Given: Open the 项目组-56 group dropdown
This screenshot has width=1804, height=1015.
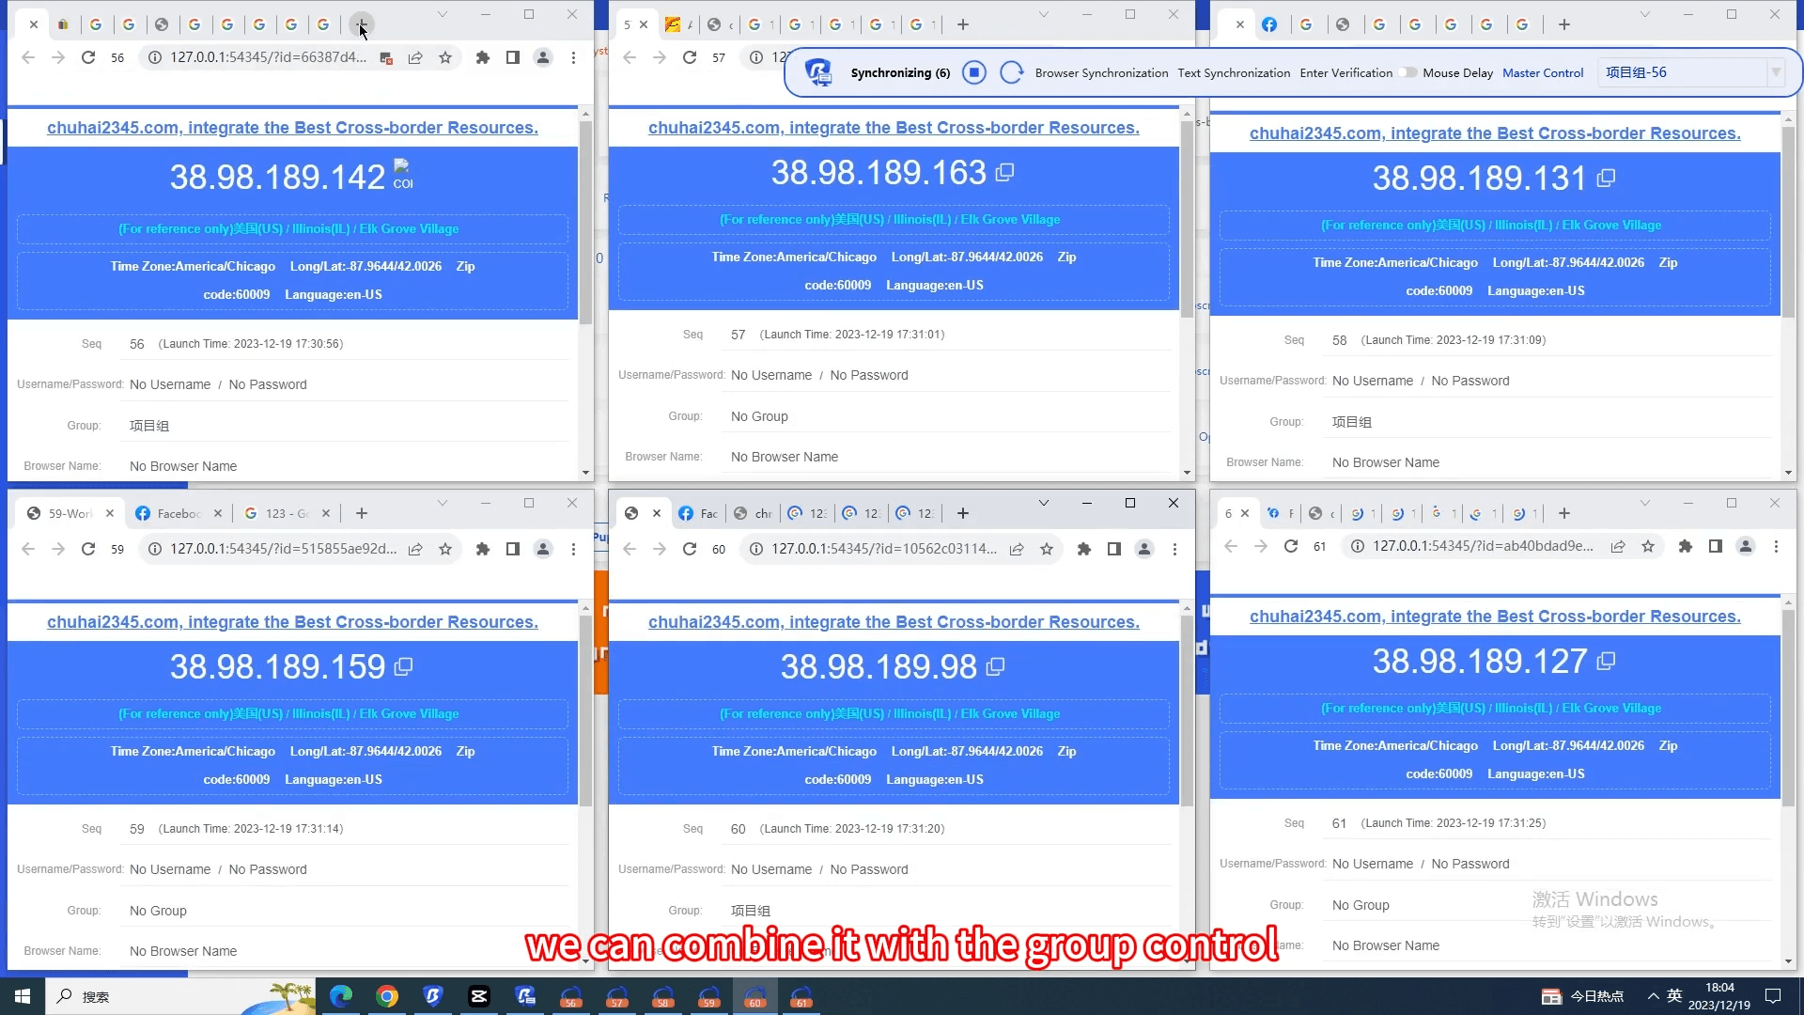Looking at the screenshot, I should [1775, 72].
